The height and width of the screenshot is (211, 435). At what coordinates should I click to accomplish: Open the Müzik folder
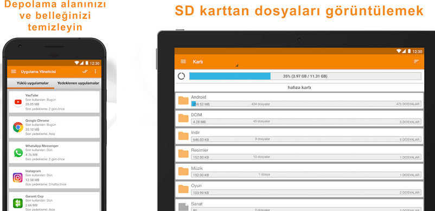(299, 171)
